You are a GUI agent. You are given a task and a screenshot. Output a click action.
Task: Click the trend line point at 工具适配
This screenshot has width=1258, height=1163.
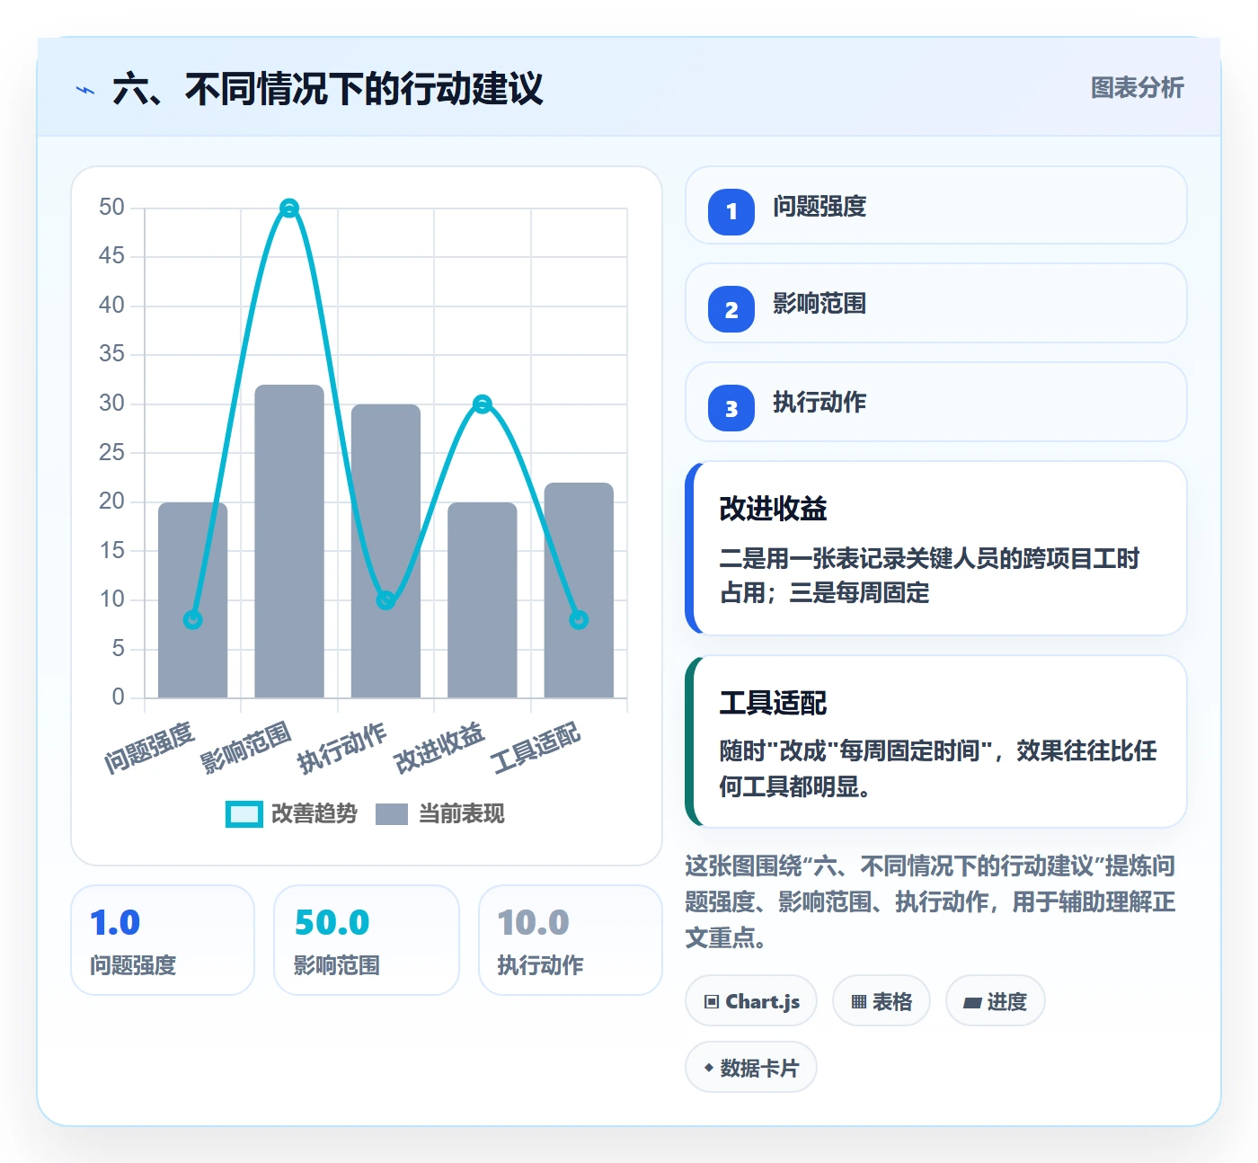pos(579,620)
